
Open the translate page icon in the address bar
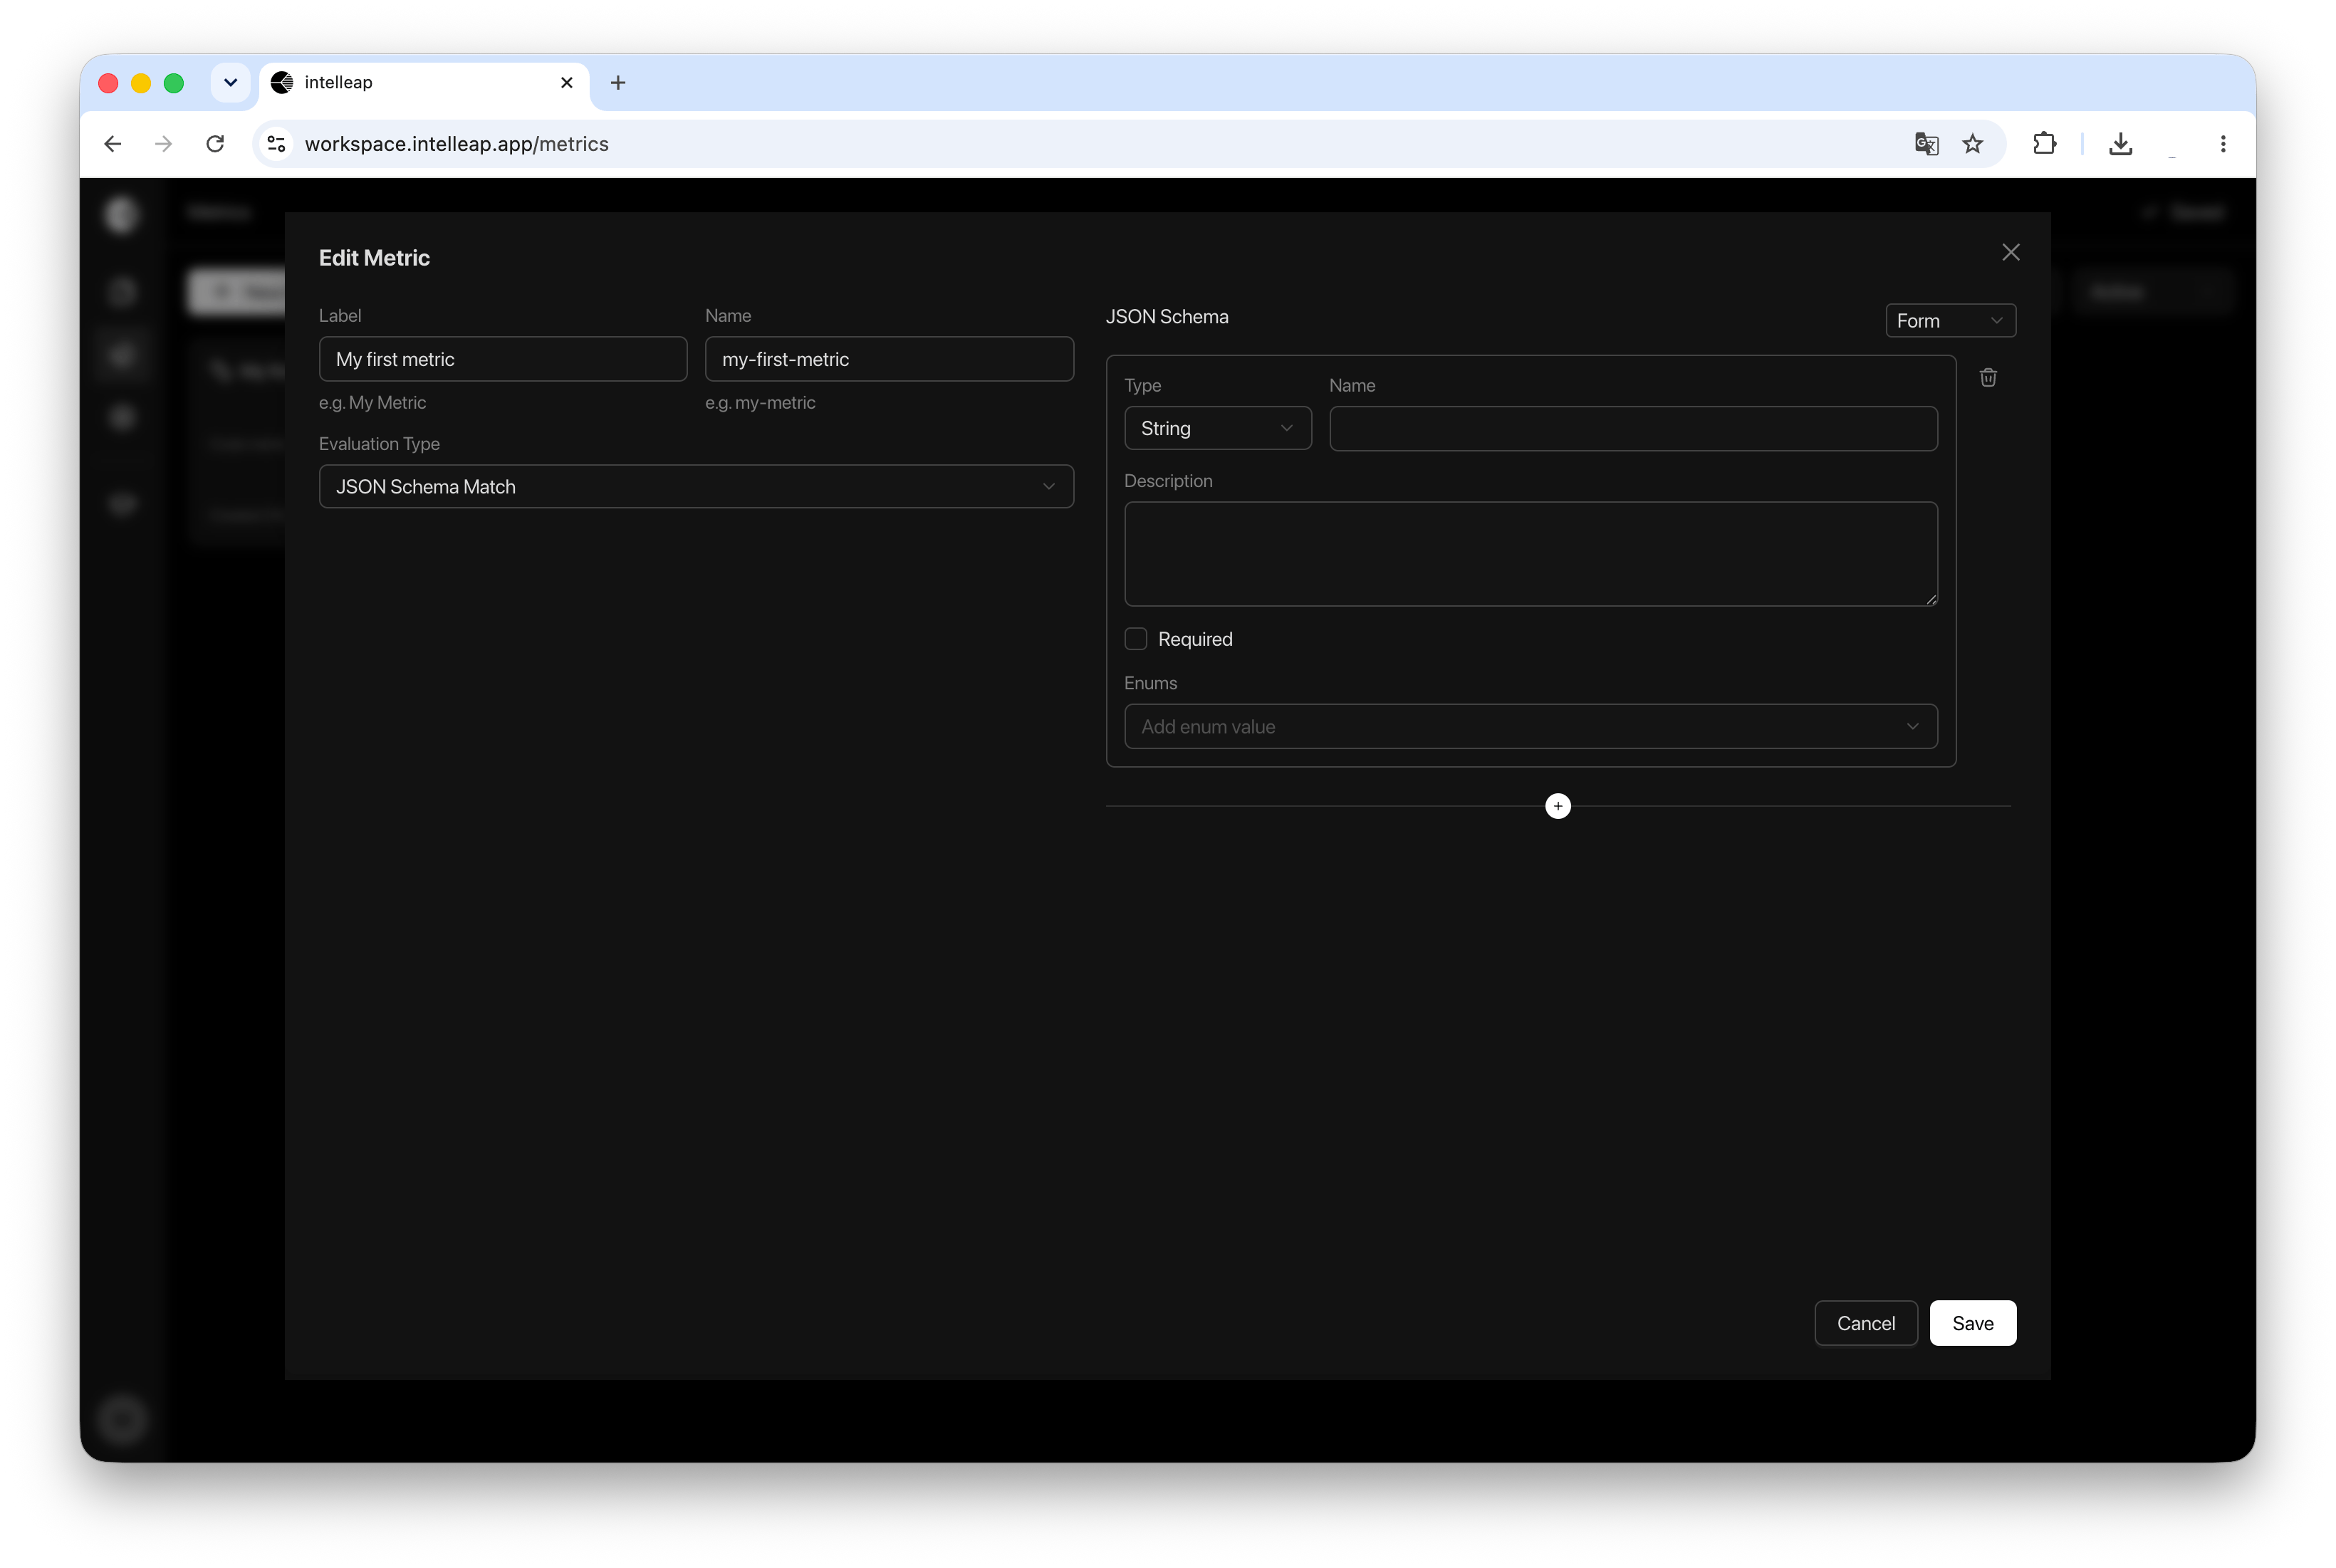(1926, 144)
